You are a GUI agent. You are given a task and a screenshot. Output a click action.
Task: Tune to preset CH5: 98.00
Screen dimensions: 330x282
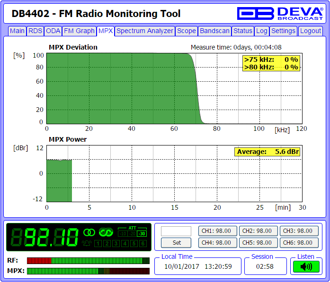click(x=258, y=243)
